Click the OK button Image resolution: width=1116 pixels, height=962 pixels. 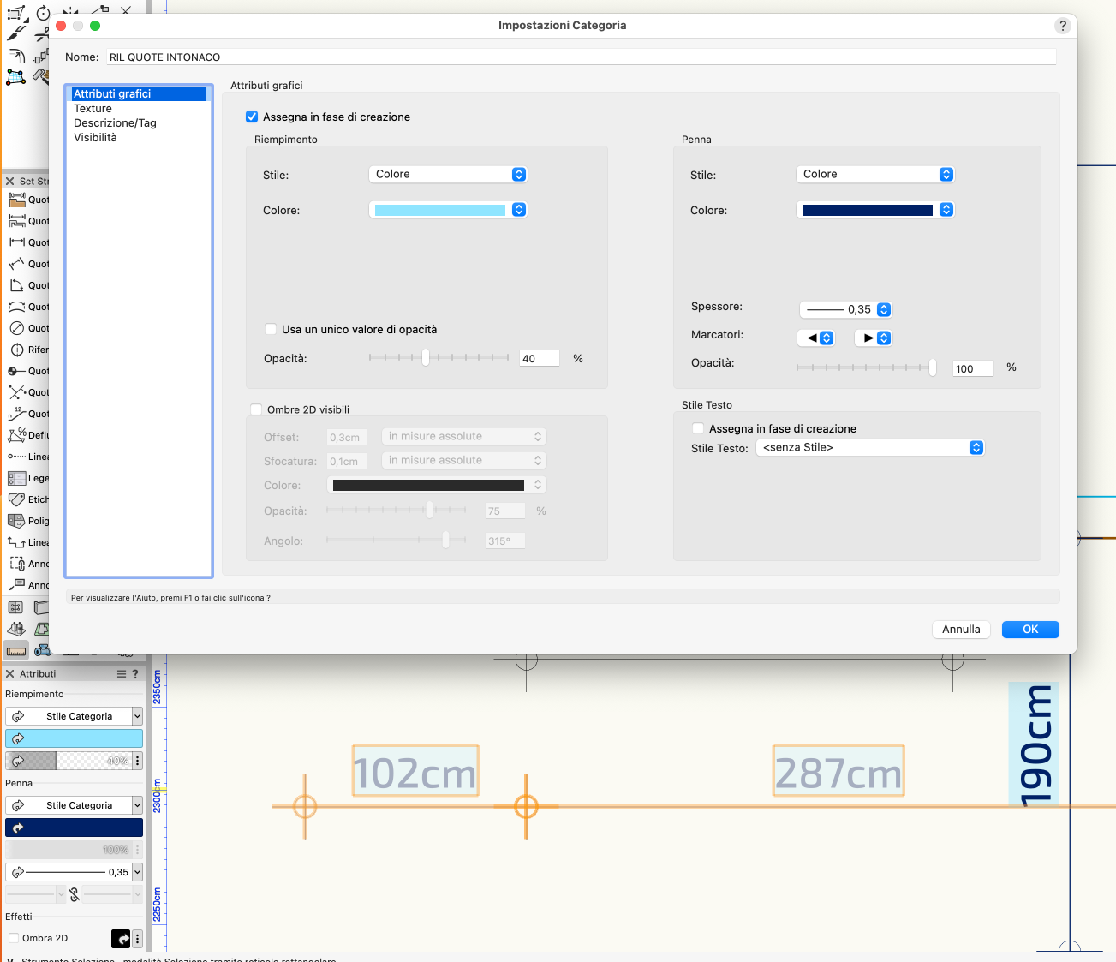click(1029, 630)
